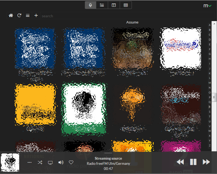Image resolution: width=217 pixels, height=174 pixels.
Task: Switch to the list view tab
Action: [x=102, y=5]
